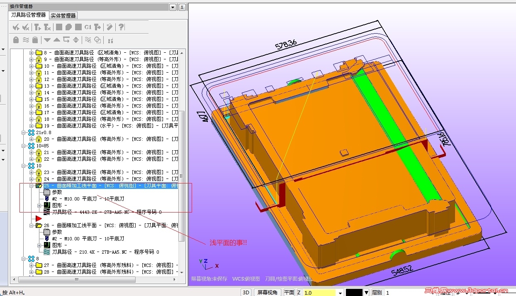Click the regenerate dirty operations icon
516x296 pixels.
coord(47,27)
